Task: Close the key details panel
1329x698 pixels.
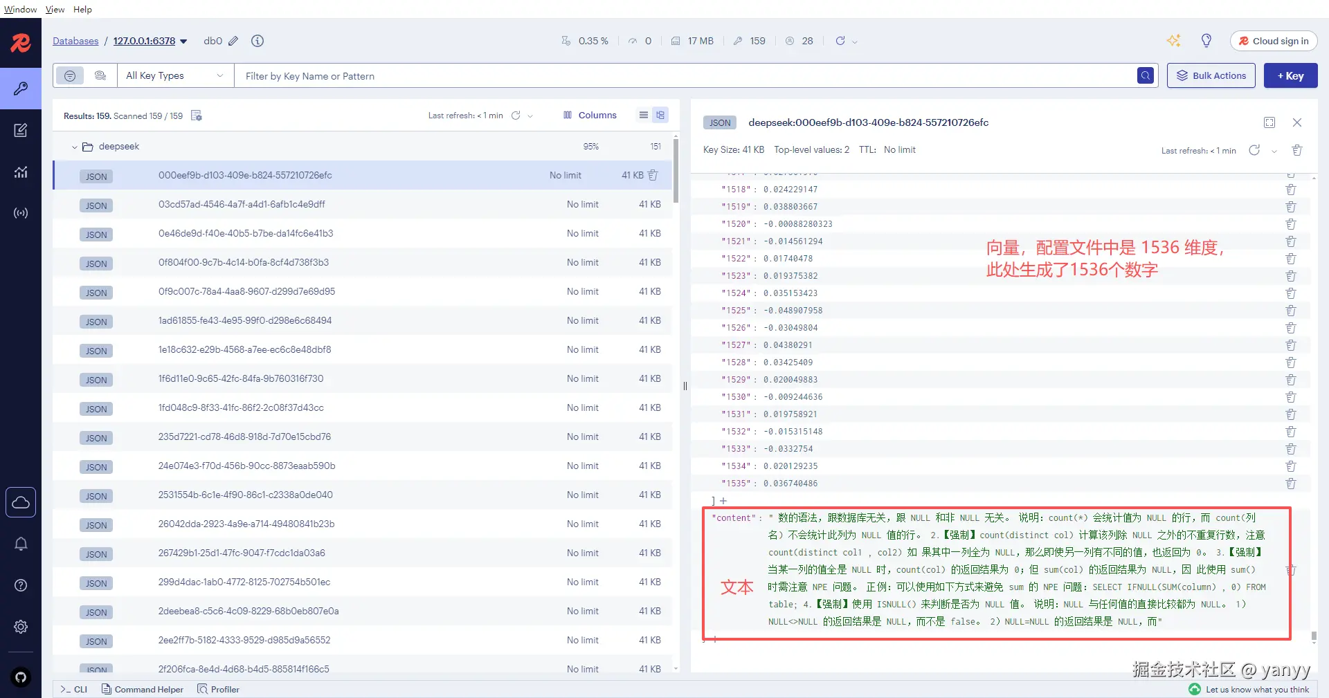Action: click(1297, 122)
